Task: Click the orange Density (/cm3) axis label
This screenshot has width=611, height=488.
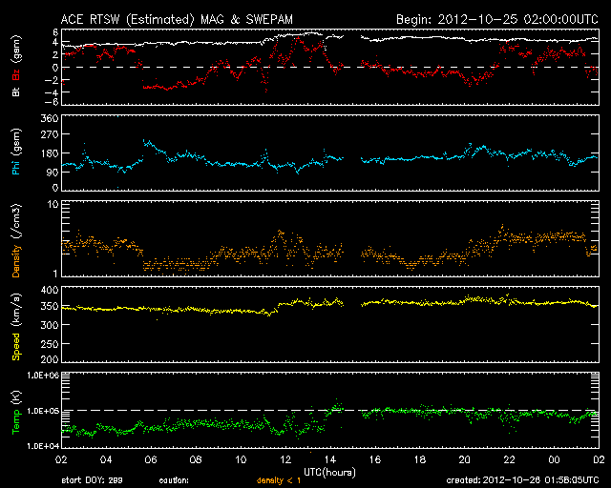Action: pyautogui.click(x=16, y=241)
